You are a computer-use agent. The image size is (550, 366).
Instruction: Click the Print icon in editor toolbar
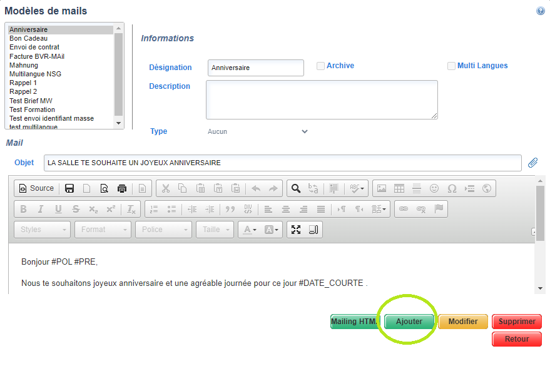[122, 188]
